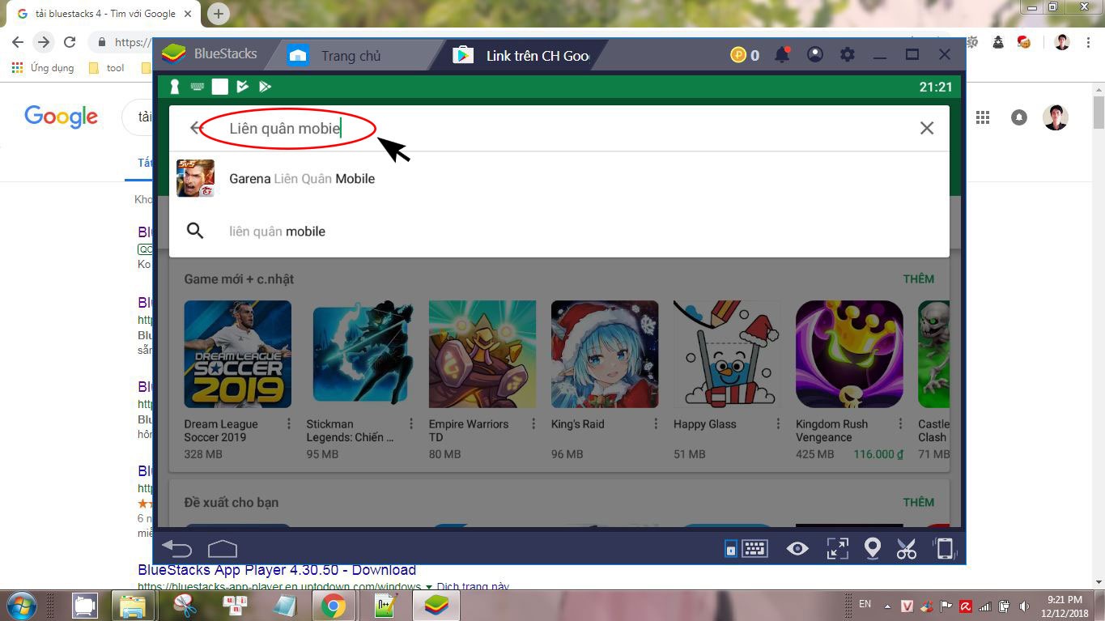Click the Garena Liên Quân Mobile game icon
1105x621 pixels.
195,178
